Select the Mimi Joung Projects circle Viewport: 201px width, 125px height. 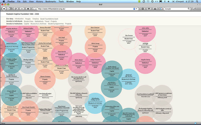pos(95,47)
